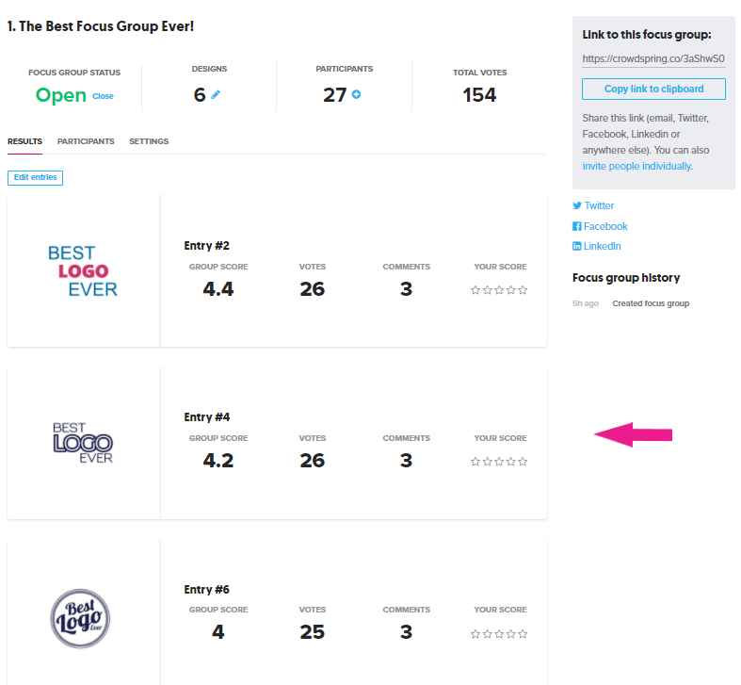Open the Entry #2 logo thumbnail
The height and width of the screenshot is (685, 741).
[x=83, y=270]
